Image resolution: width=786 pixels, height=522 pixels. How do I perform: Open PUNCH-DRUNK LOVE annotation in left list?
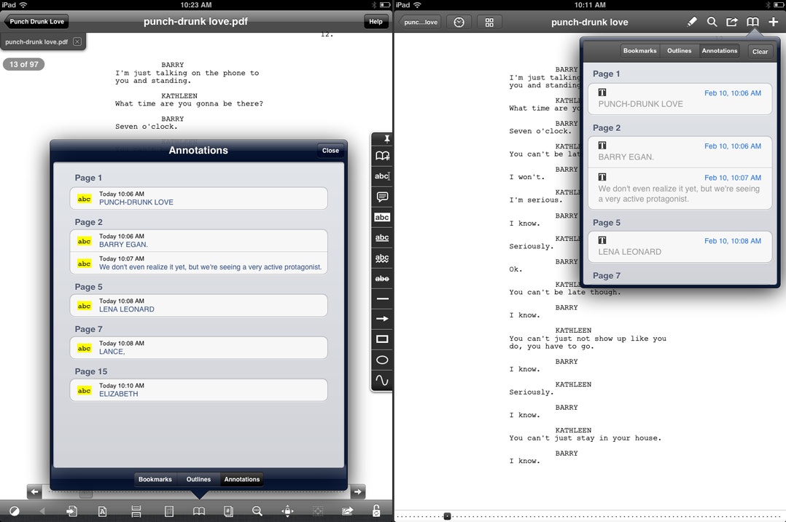click(198, 198)
